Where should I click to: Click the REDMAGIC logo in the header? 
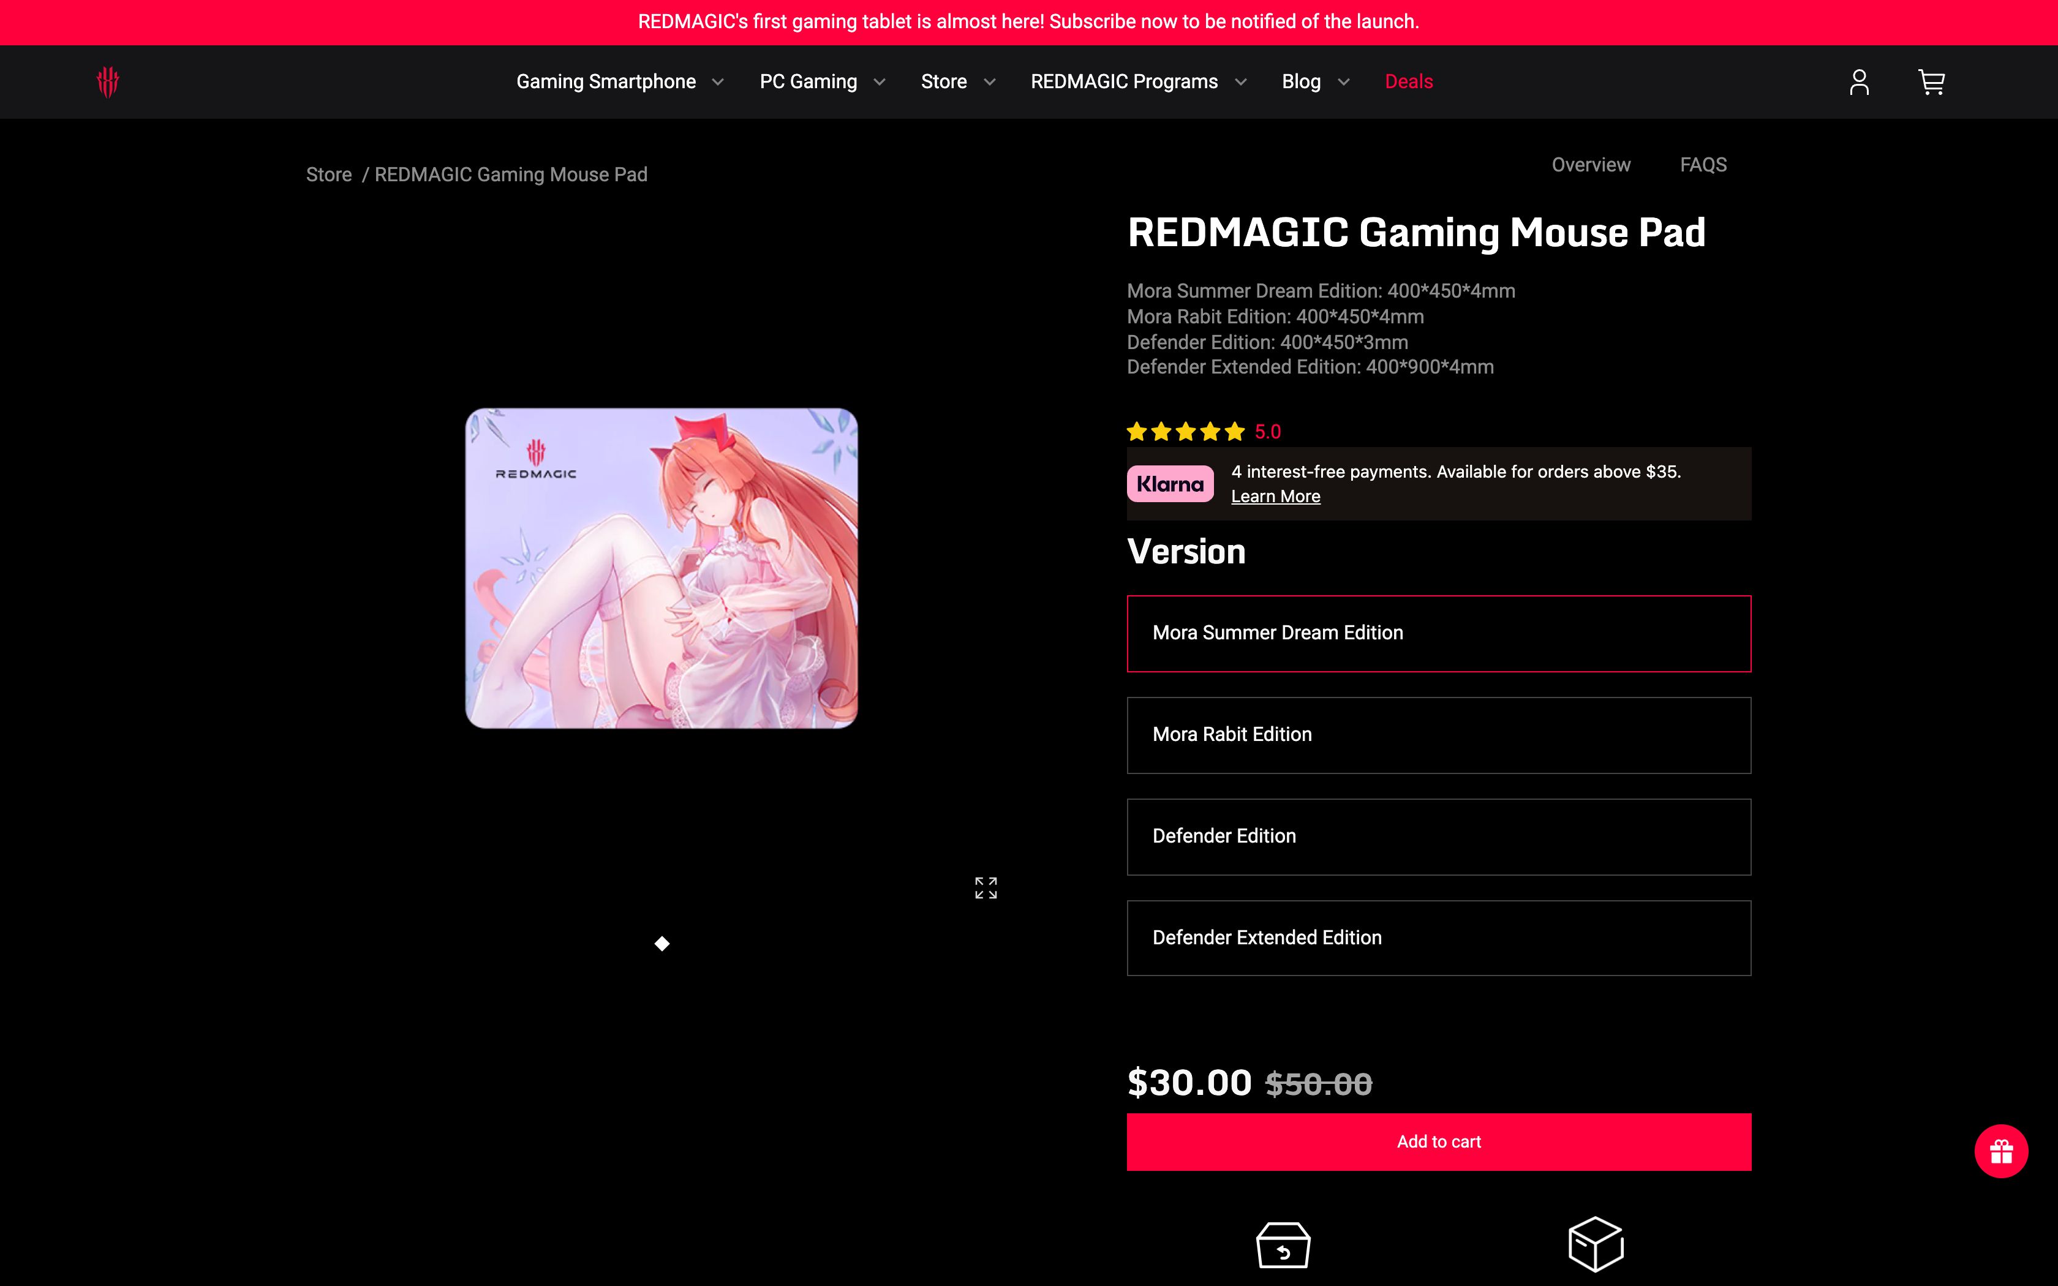pos(108,81)
